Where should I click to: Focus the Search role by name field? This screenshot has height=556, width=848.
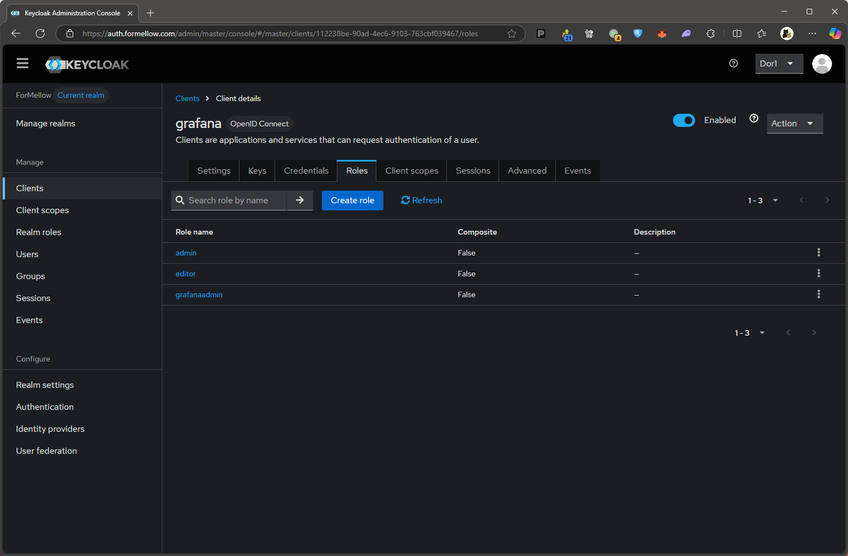pyautogui.click(x=237, y=201)
